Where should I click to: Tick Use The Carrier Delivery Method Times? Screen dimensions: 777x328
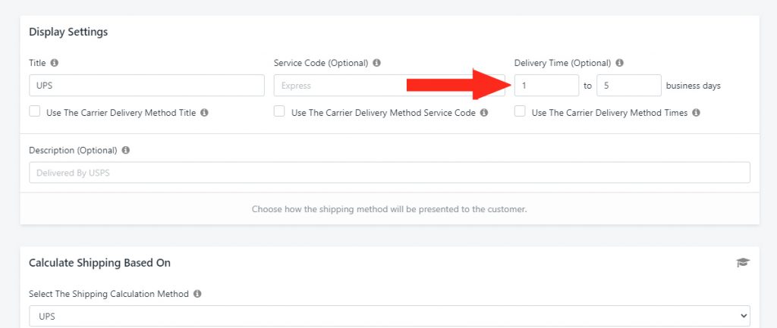point(520,111)
